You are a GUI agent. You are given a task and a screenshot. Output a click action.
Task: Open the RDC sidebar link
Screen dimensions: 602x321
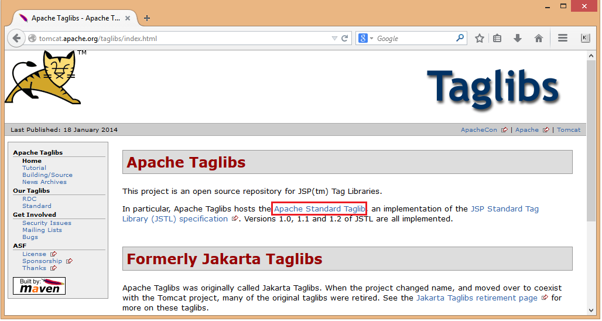29,199
